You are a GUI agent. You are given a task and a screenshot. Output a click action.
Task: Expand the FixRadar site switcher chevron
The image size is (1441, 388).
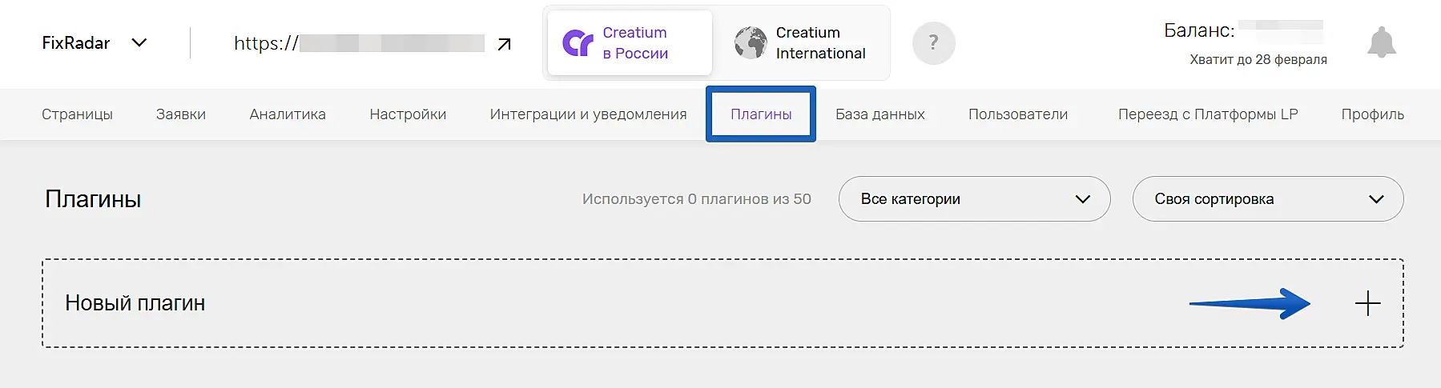pyautogui.click(x=139, y=43)
